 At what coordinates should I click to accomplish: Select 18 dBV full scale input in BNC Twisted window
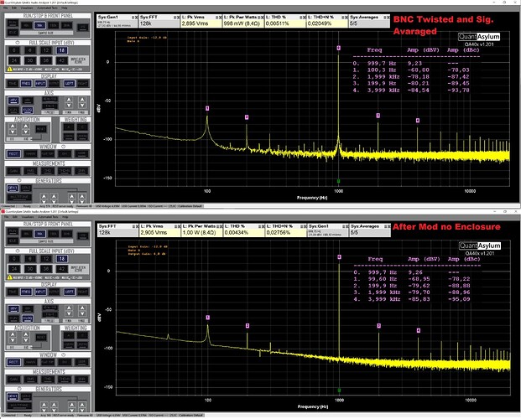point(61,50)
